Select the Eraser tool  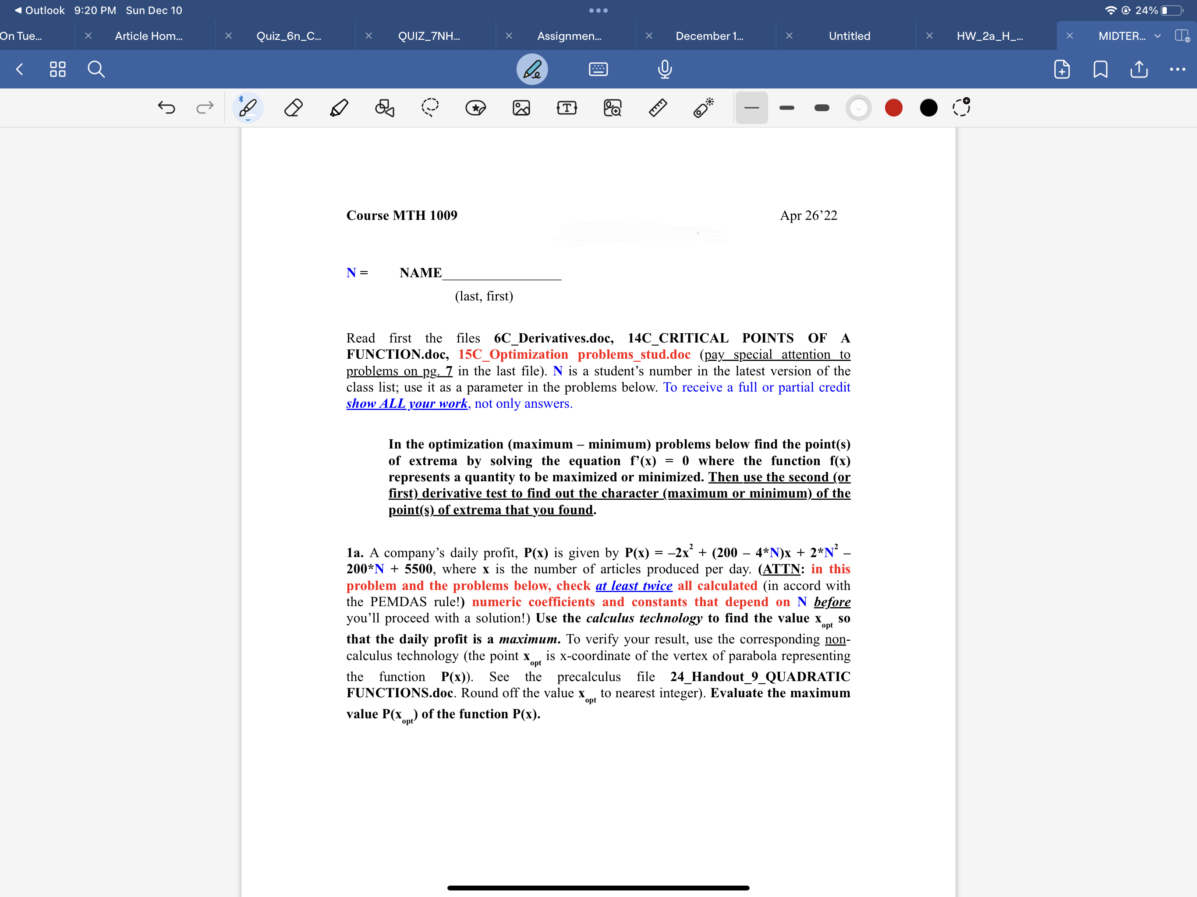coord(293,108)
